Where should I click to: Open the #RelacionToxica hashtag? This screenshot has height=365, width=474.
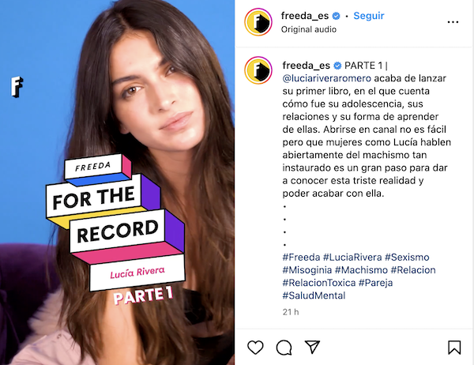[319, 283]
